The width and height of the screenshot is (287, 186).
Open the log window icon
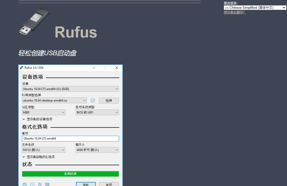pyautogui.click(x=47, y=184)
